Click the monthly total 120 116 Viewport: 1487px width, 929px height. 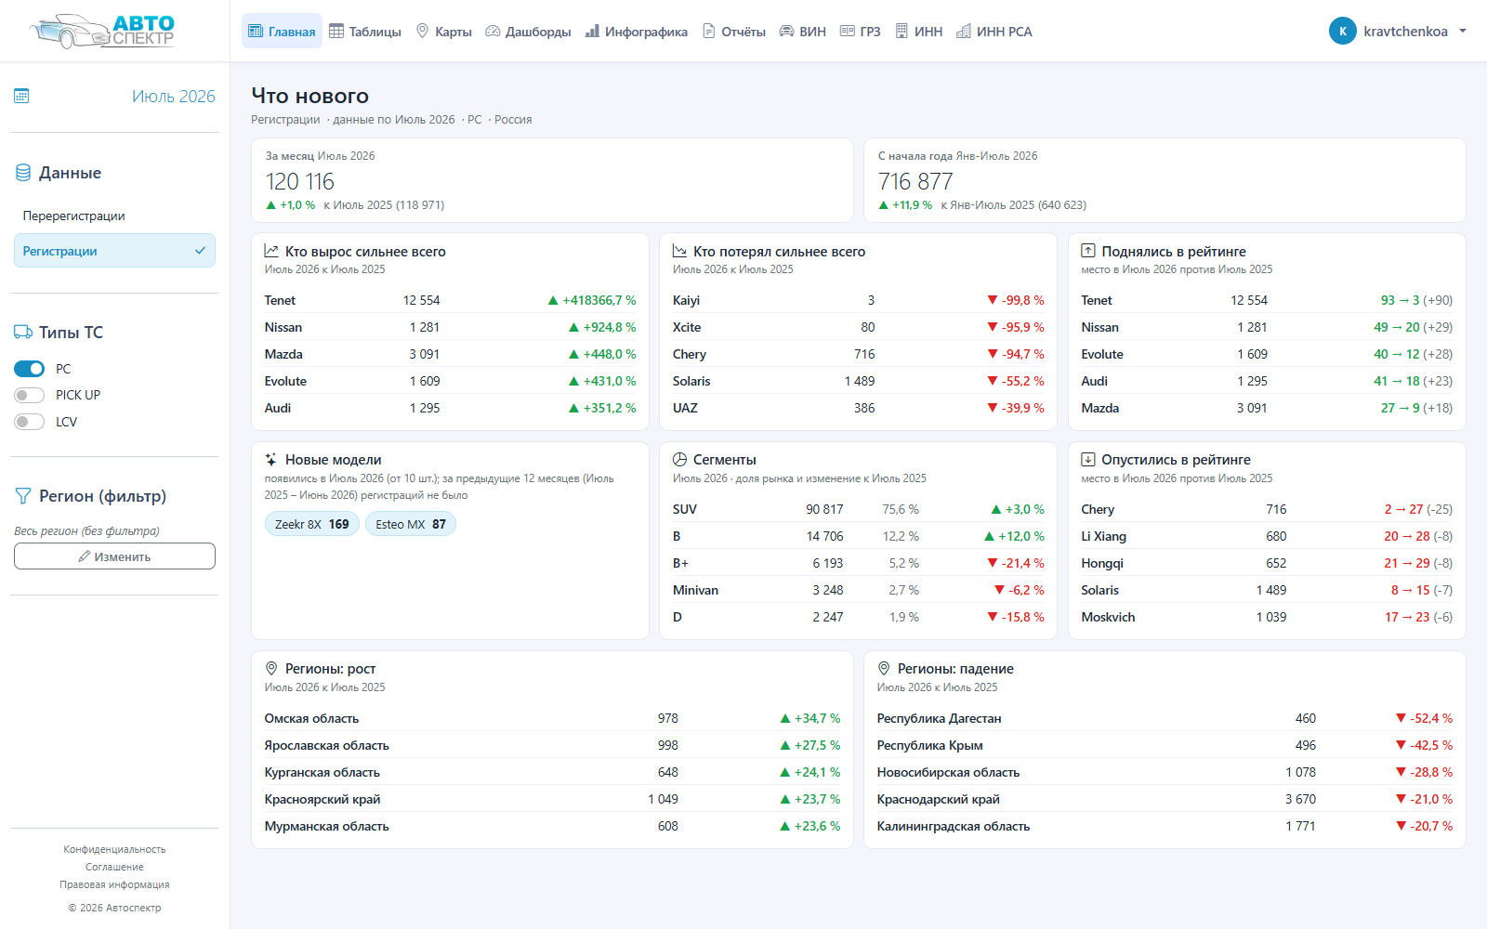pos(300,181)
